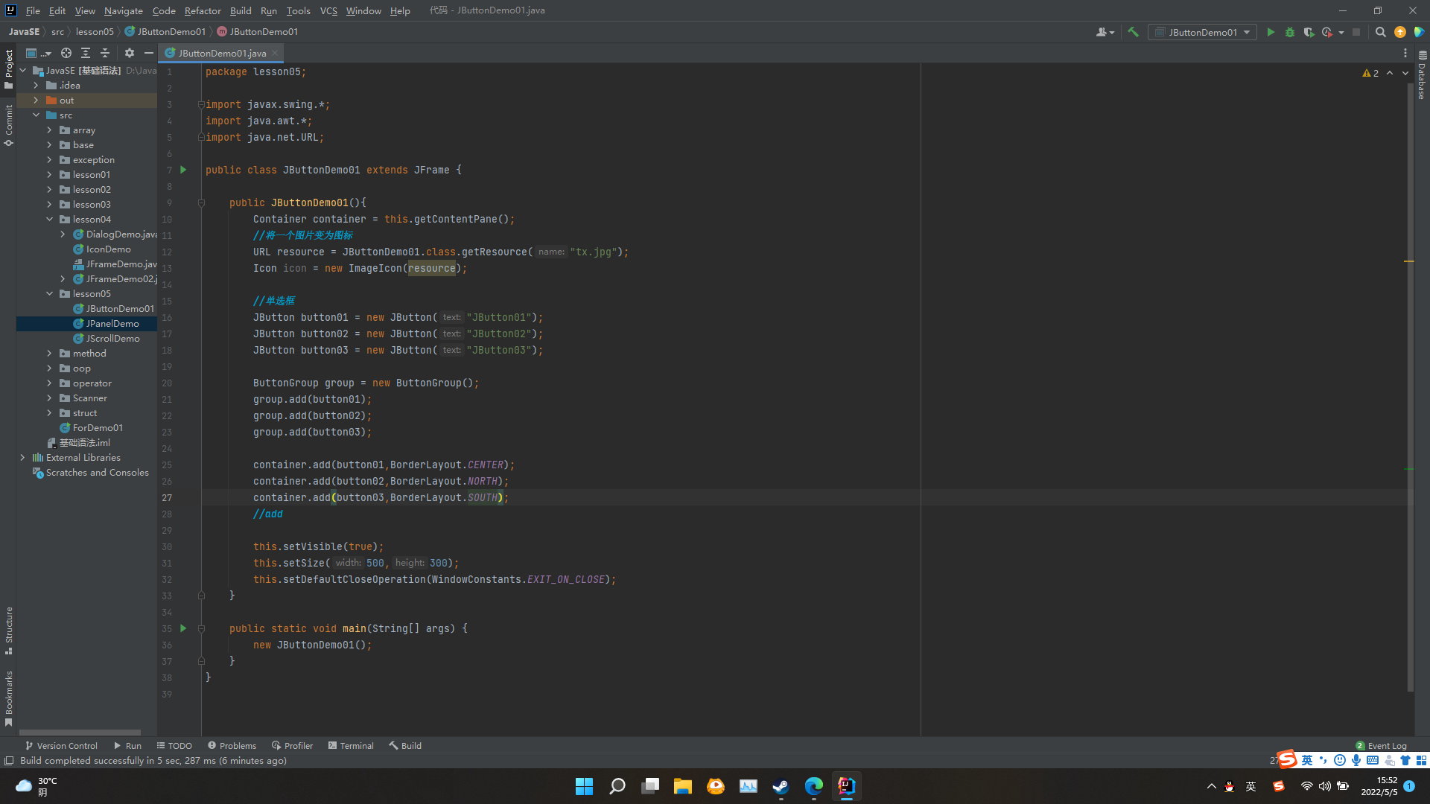
Task: Click the Build project hammer icon
Action: 1133,32
